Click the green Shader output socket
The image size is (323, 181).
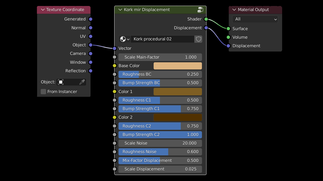(206, 19)
